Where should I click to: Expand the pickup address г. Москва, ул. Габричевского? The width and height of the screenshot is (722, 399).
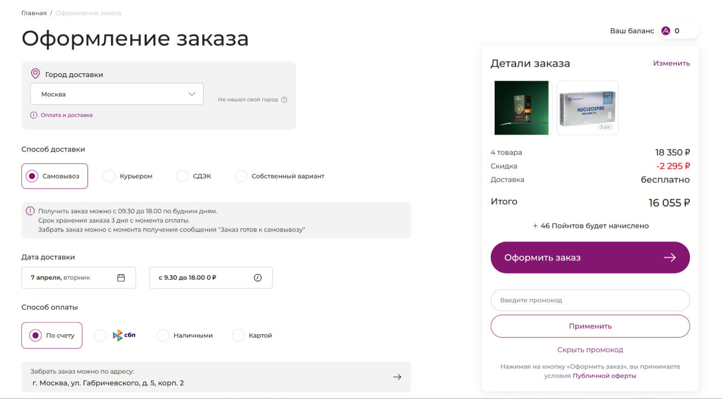(216, 377)
